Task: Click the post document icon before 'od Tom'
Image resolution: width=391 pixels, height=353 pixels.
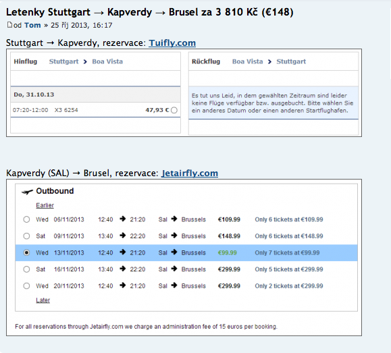Action: tap(9, 25)
